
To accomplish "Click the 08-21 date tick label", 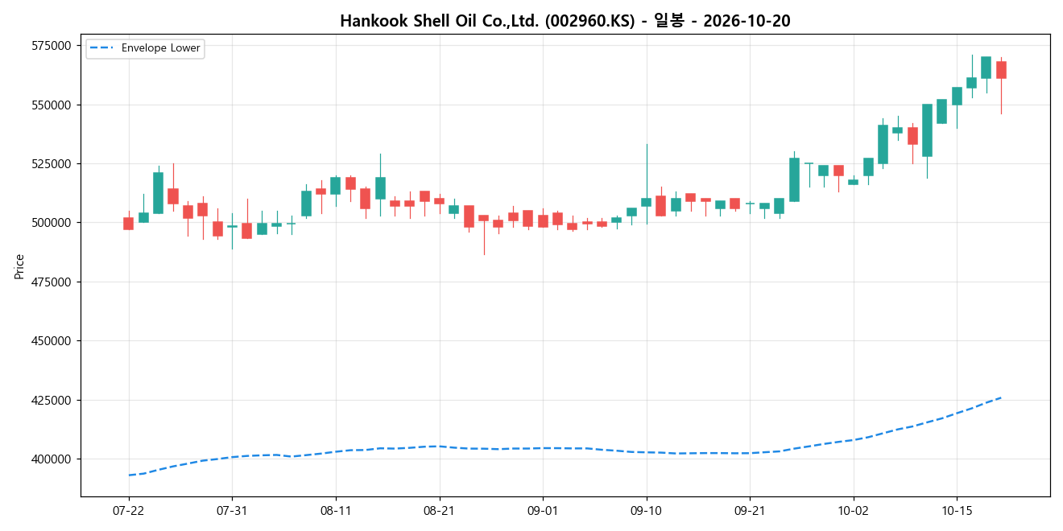I will tap(439, 510).
